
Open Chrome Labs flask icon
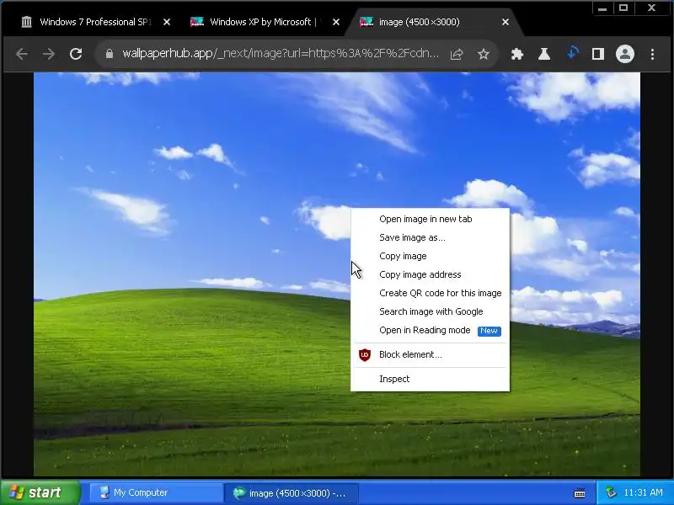tap(544, 54)
